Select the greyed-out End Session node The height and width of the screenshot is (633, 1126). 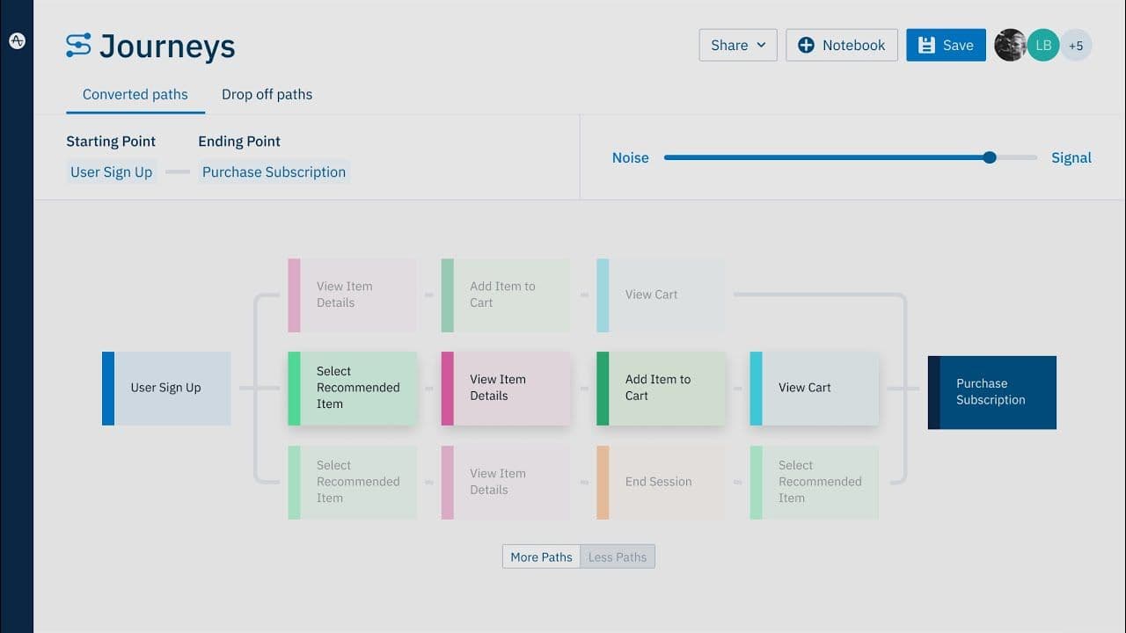660,482
